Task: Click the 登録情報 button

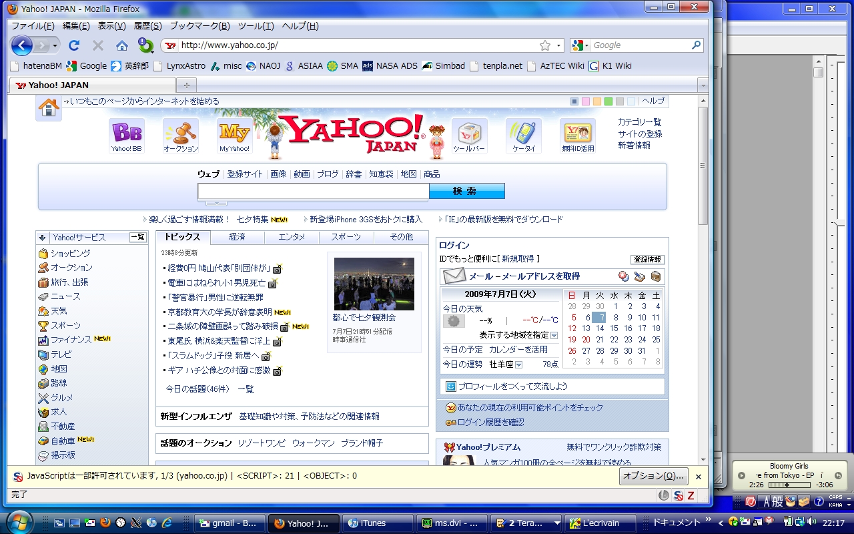Action: (x=647, y=260)
